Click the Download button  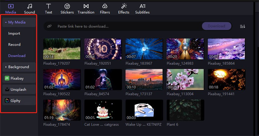click(216, 26)
